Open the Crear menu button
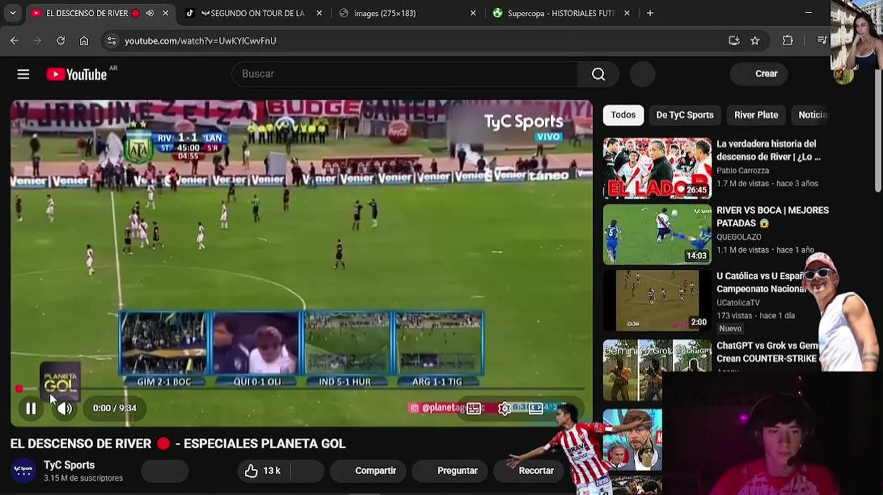The image size is (883, 495). (x=760, y=74)
